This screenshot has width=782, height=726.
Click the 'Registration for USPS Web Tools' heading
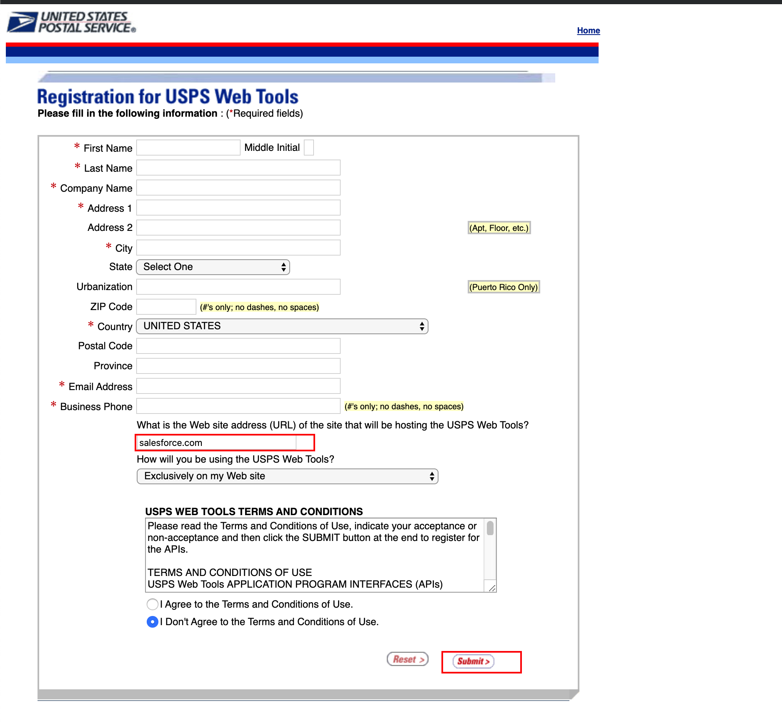[168, 97]
